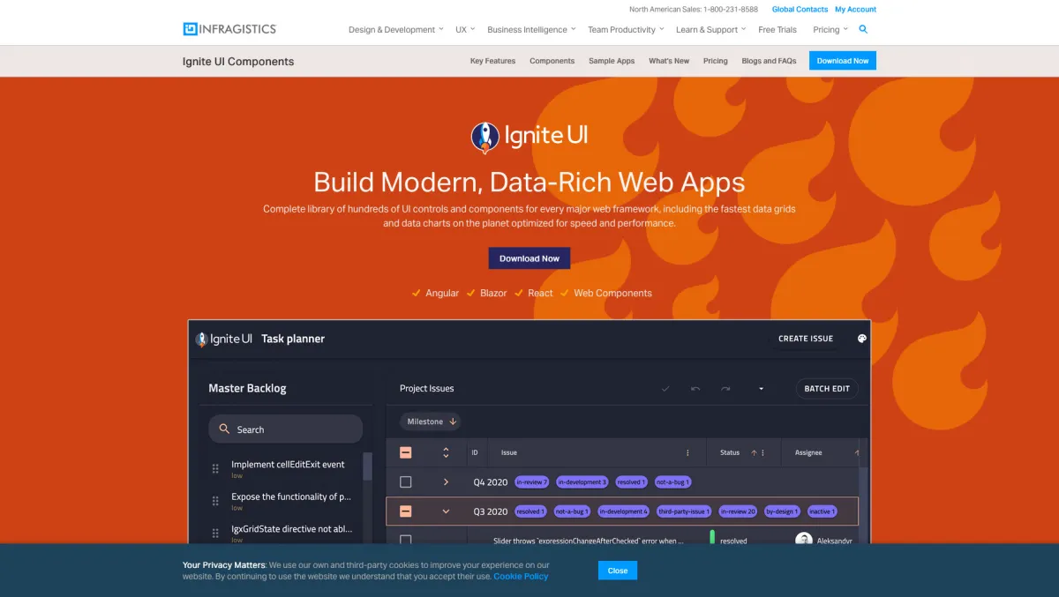The image size is (1059, 597).
Task: Click the Ignite UI Components heading
Action: [x=238, y=61]
